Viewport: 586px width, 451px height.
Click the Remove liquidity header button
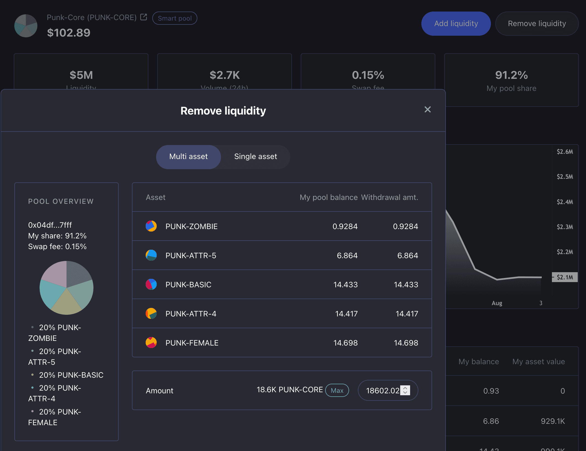[537, 24]
